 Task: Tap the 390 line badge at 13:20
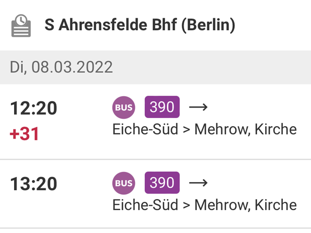coord(162,183)
